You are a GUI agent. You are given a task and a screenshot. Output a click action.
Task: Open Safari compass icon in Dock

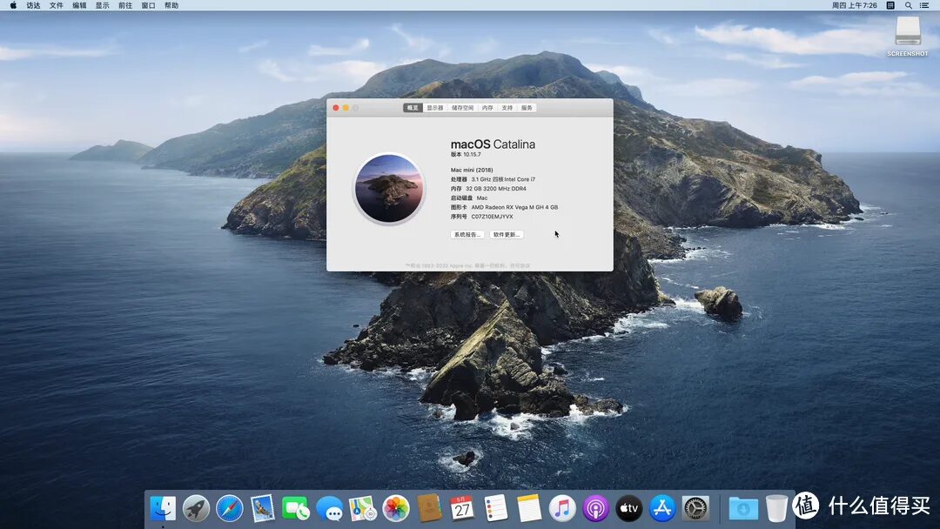click(230, 509)
